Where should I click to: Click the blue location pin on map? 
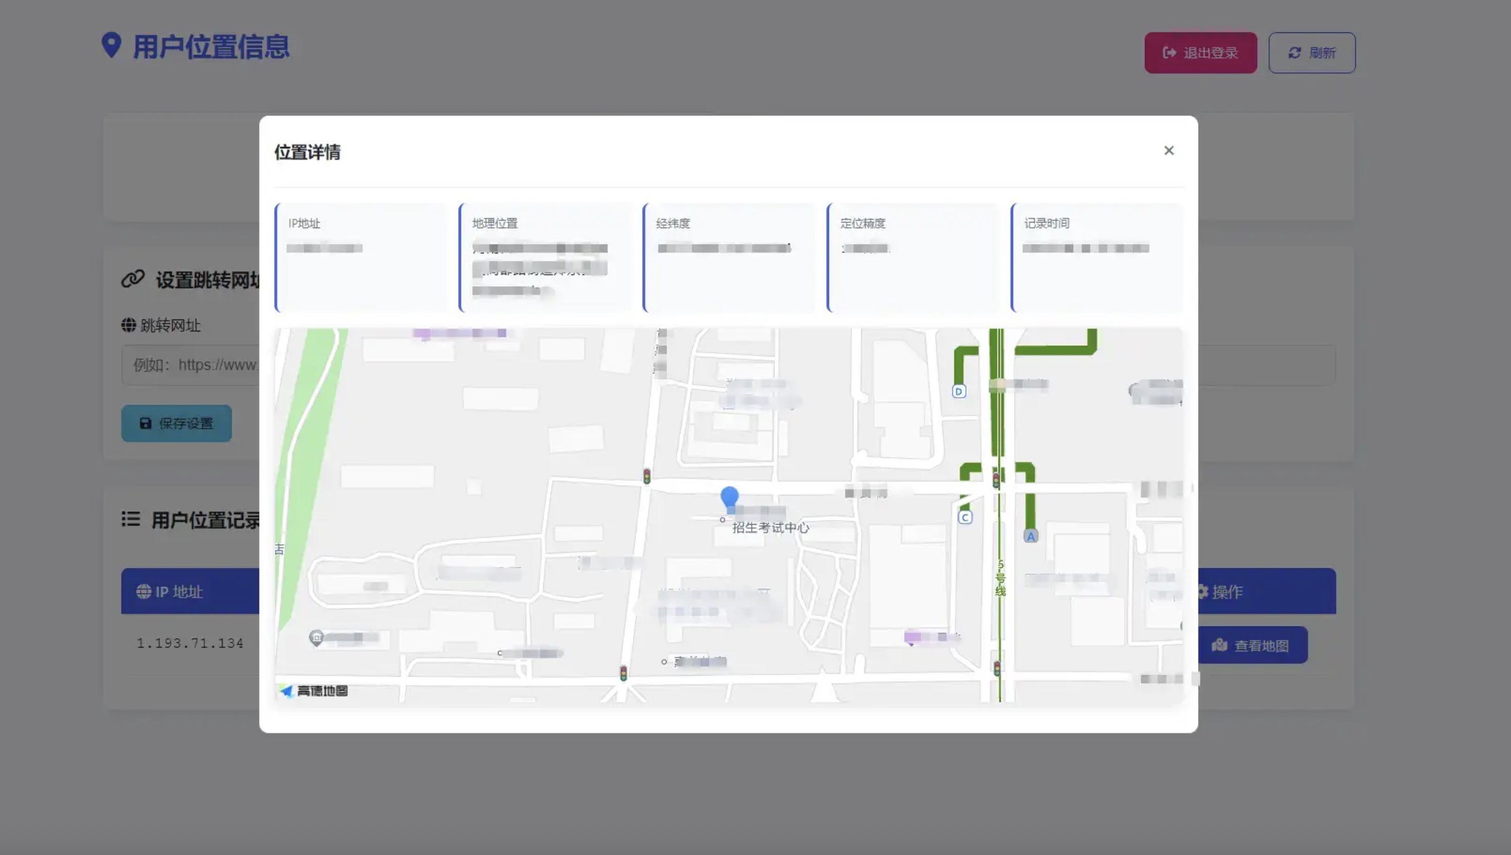click(x=729, y=497)
